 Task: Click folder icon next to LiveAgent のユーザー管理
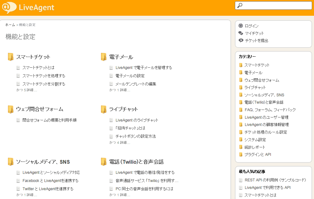click(x=241, y=117)
